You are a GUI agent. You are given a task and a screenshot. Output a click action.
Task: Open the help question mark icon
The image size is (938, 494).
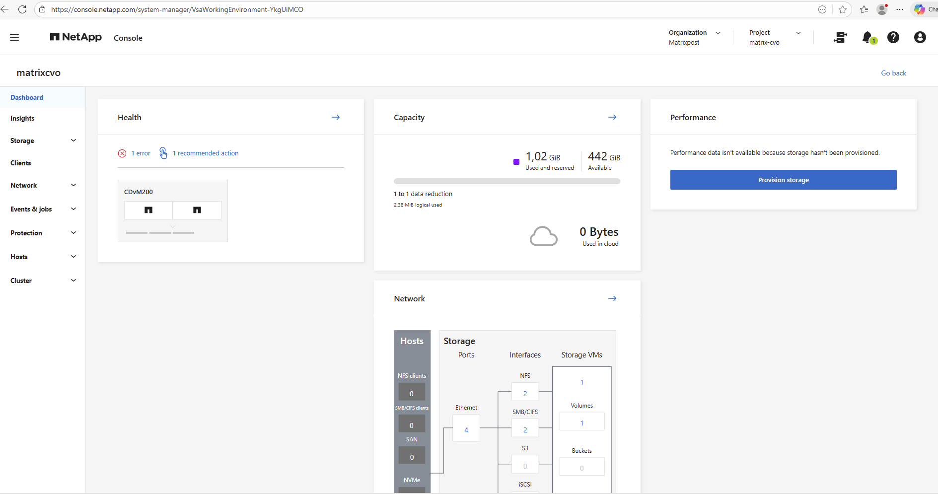pyautogui.click(x=893, y=37)
